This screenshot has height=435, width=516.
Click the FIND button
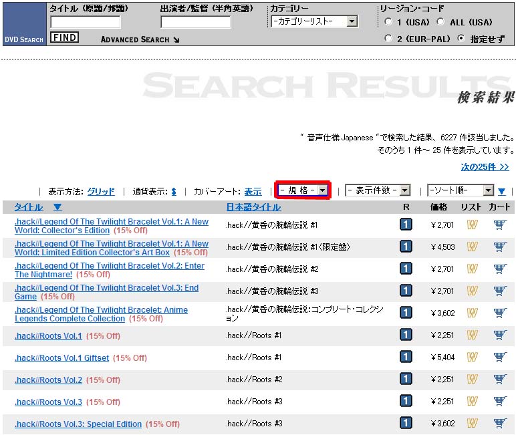point(64,37)
